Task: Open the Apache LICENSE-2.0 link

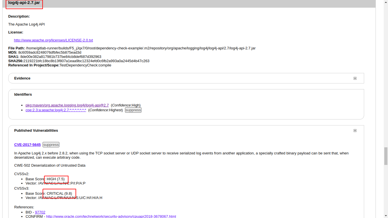Action: pos(53,40)
